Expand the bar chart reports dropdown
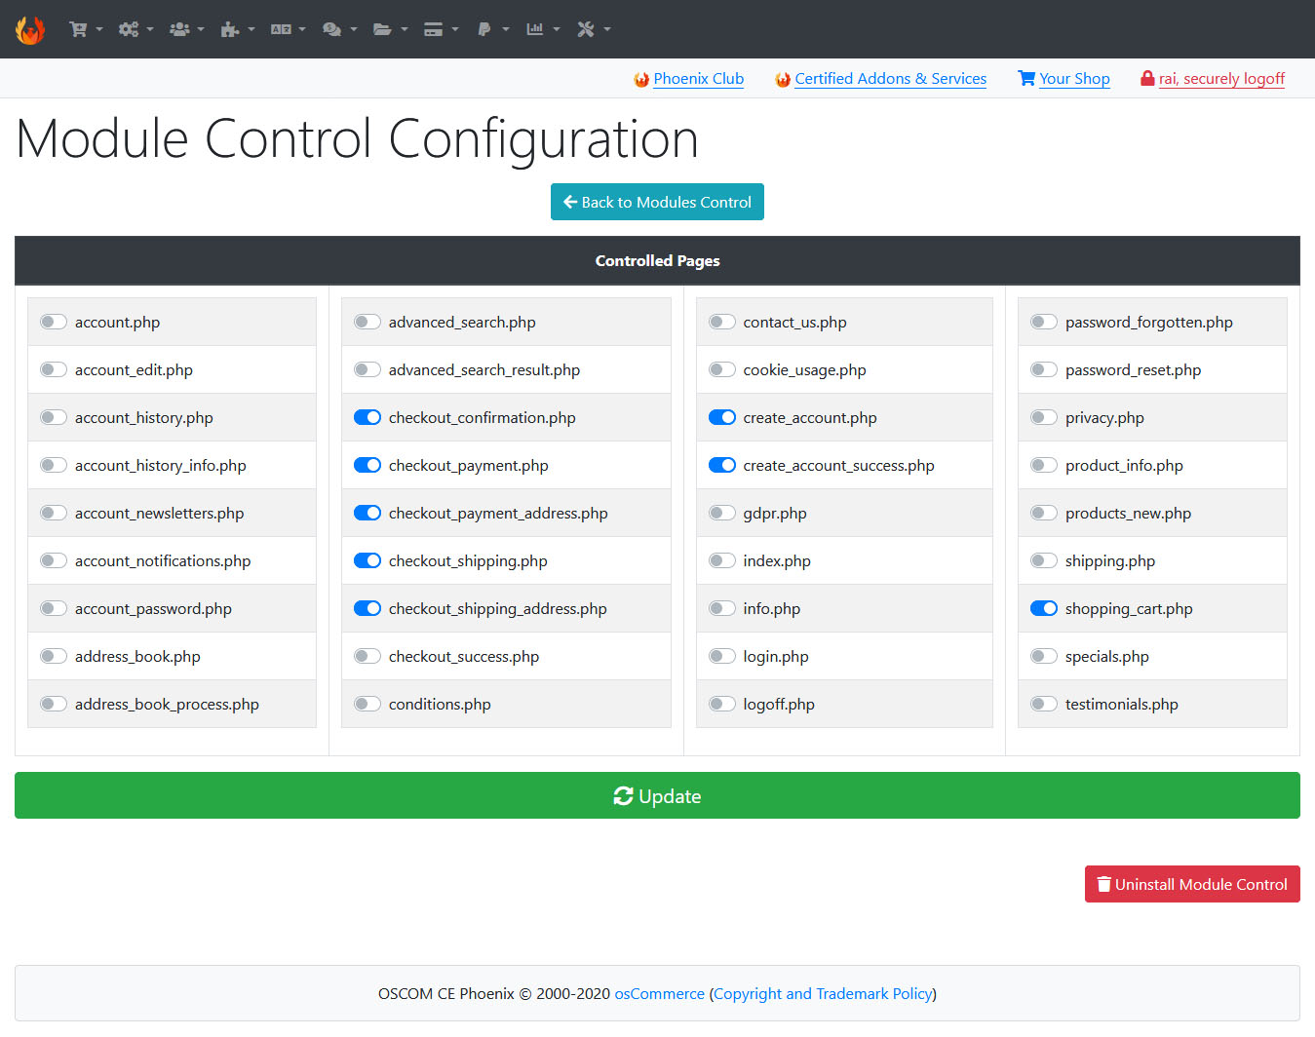This screenshot has width=1315, height=1037. tap(543, 29)
